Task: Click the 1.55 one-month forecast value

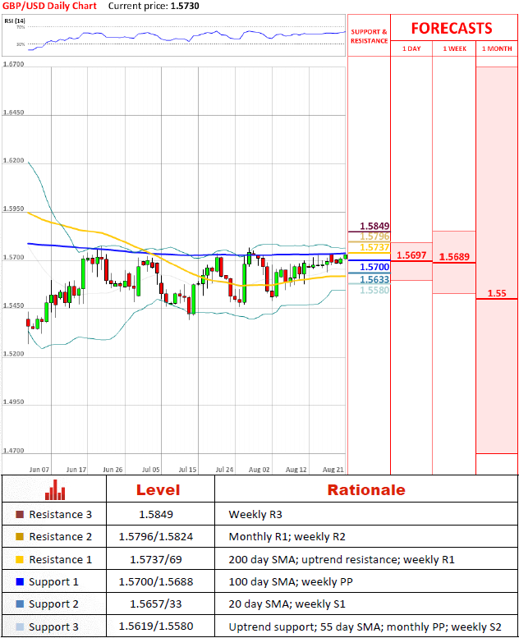Action: click(496, 293)
